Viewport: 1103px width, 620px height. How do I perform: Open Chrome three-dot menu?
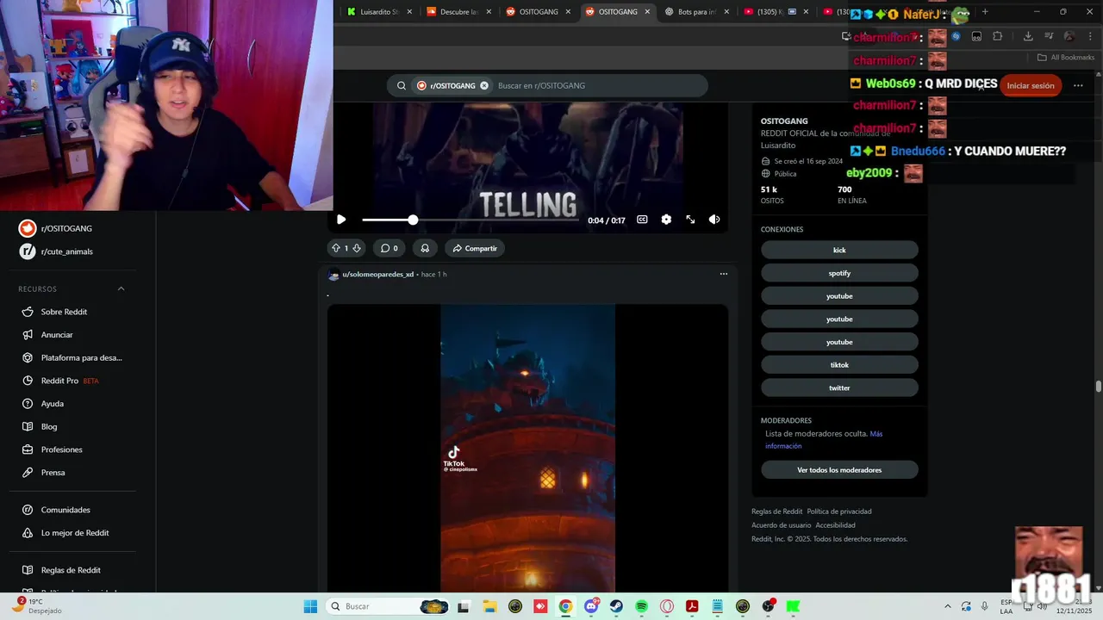pyautogui.click(x=1089, y=36)
